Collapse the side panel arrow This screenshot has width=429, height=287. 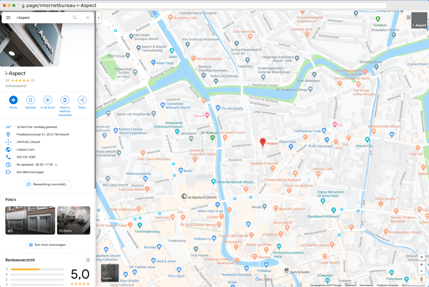coord(98,18)
